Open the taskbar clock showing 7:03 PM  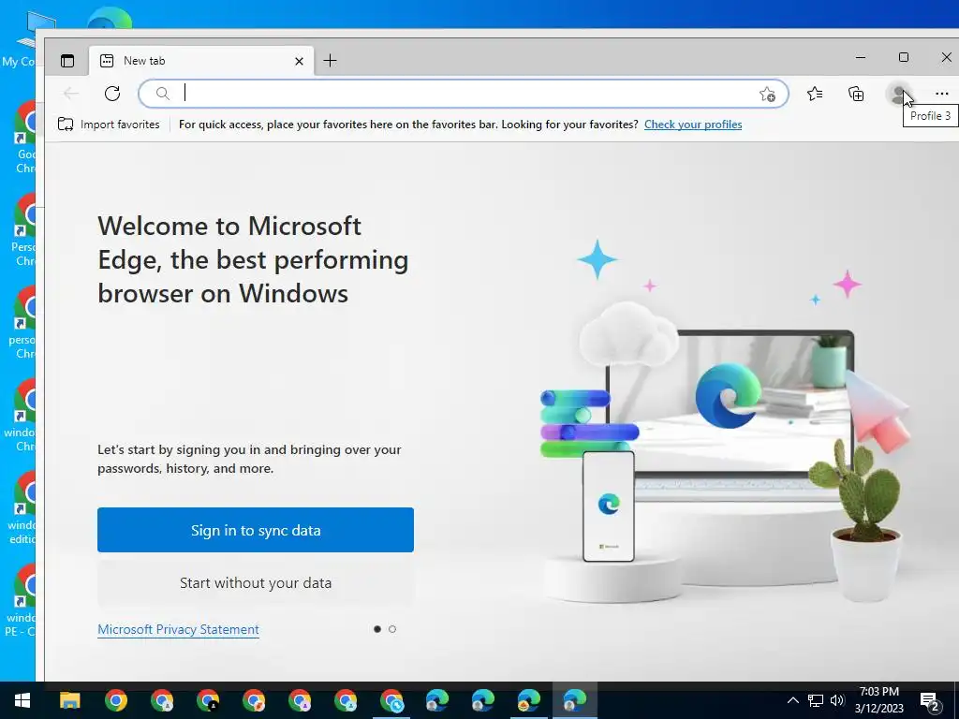[x=878, y=700]
